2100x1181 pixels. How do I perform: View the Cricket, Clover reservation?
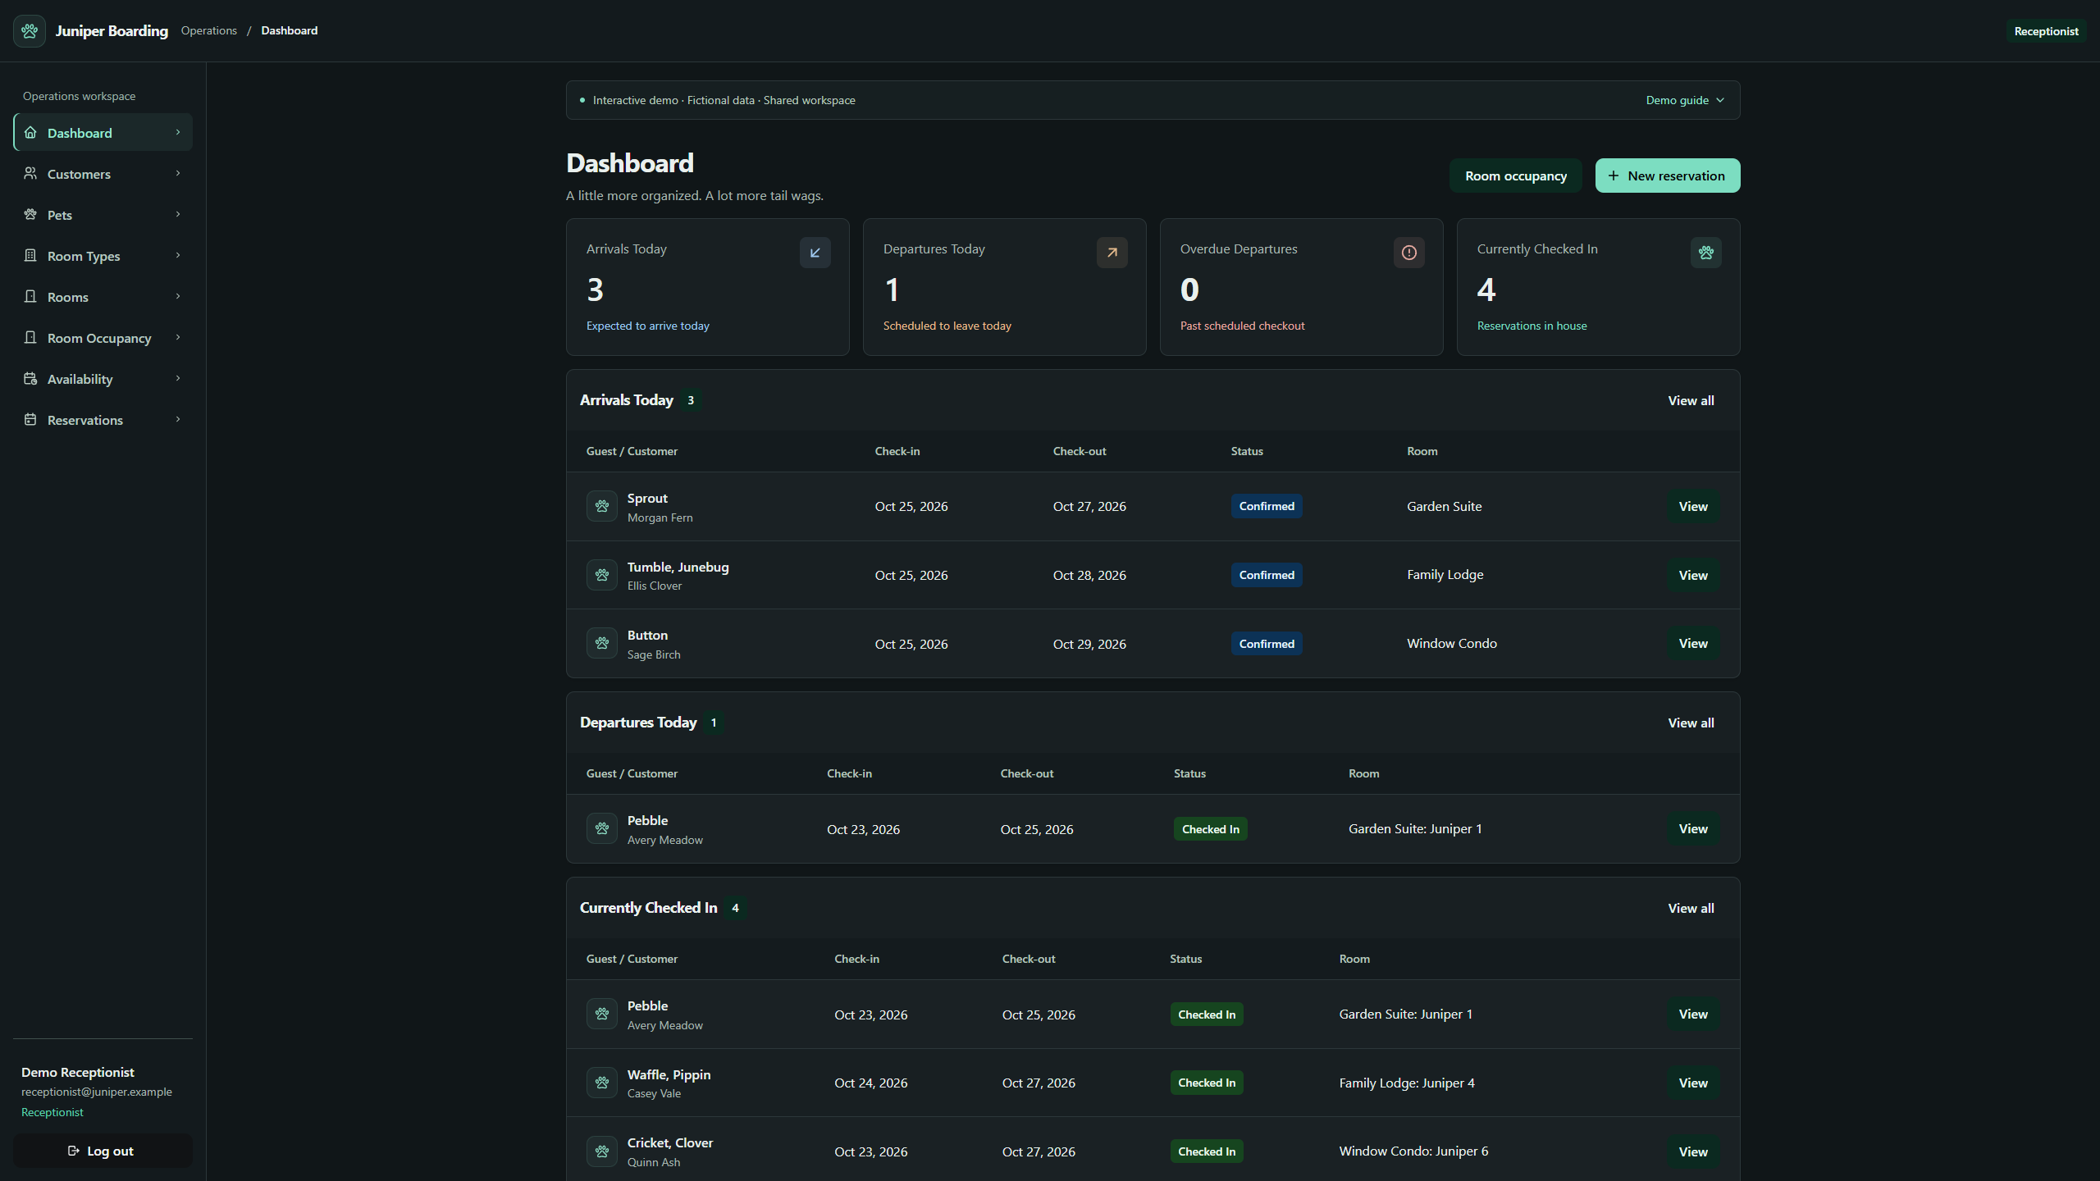click(x=1692, y=1151)
